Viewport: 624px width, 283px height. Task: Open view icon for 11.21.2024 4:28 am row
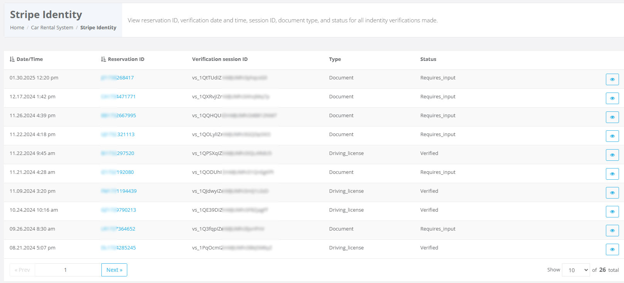coord(612,174)
